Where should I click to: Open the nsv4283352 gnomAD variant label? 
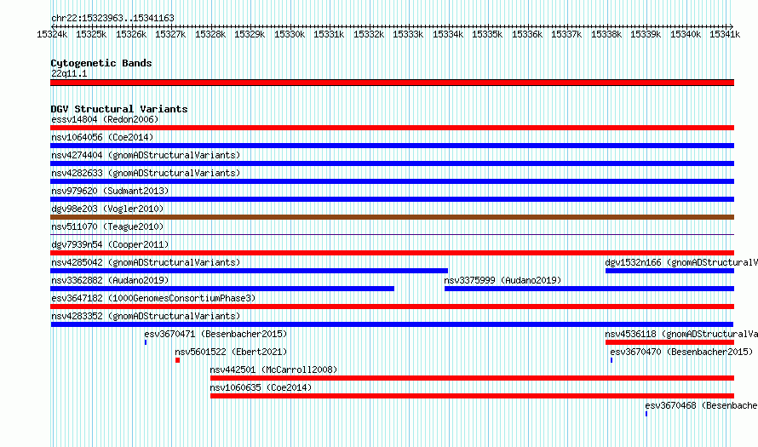146,316
